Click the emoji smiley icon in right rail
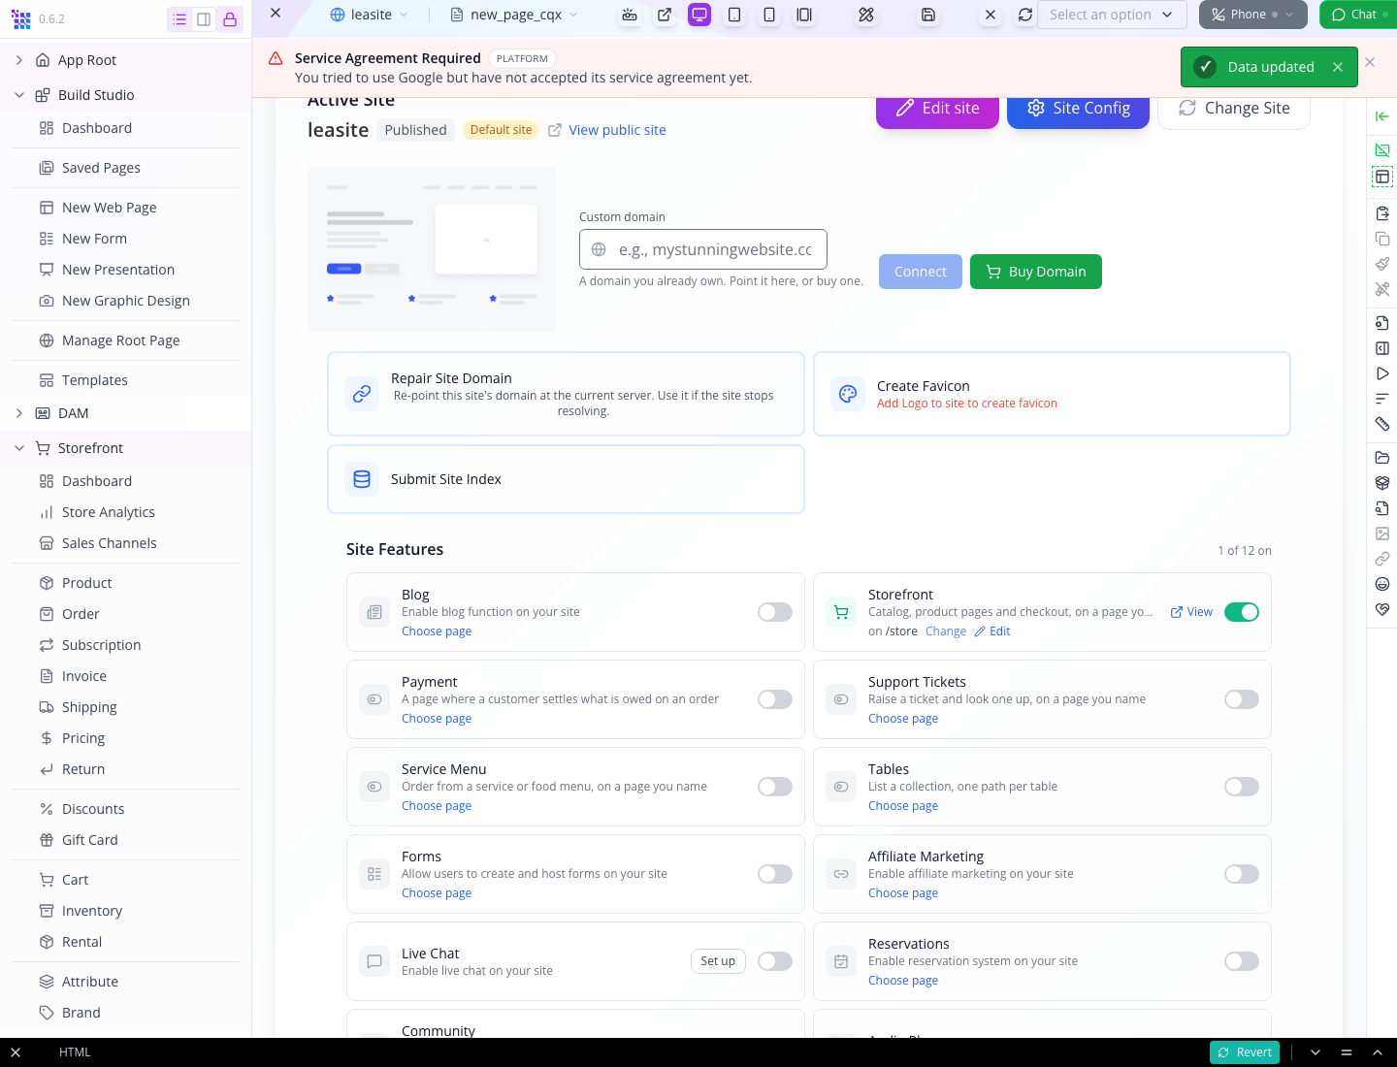This screenshot has height=1067, width=1397. point(1382,584)
